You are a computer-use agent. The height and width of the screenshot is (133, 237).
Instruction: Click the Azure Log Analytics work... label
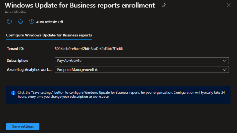pyautogui.click(x=29, y=69)
